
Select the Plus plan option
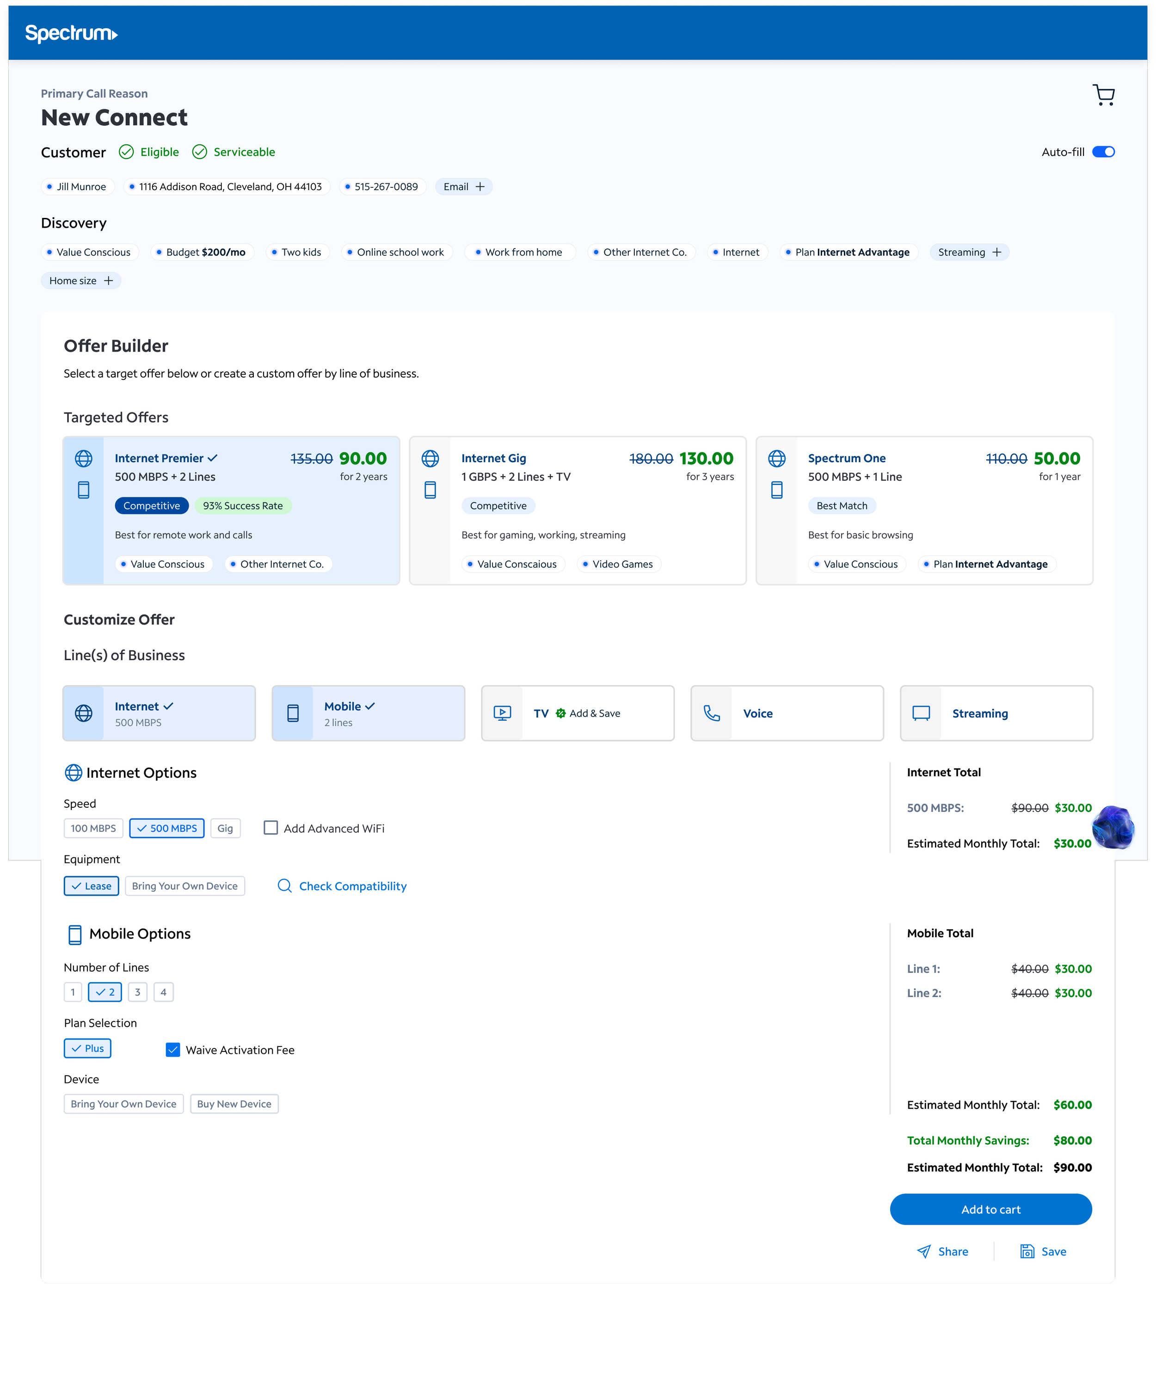87,1049
